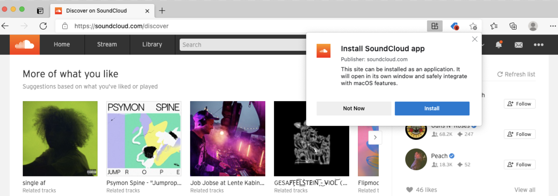
Task: Click the 46 likes heart icon
Action: (x=409, y=190)
